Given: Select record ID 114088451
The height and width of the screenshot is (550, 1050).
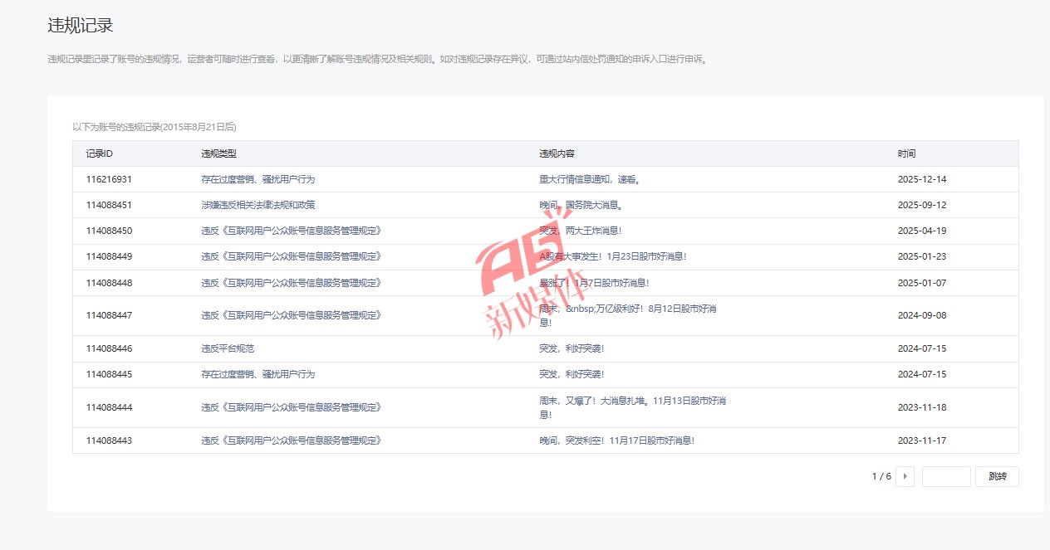Looking at the screenshot, I should coord(109,205).
